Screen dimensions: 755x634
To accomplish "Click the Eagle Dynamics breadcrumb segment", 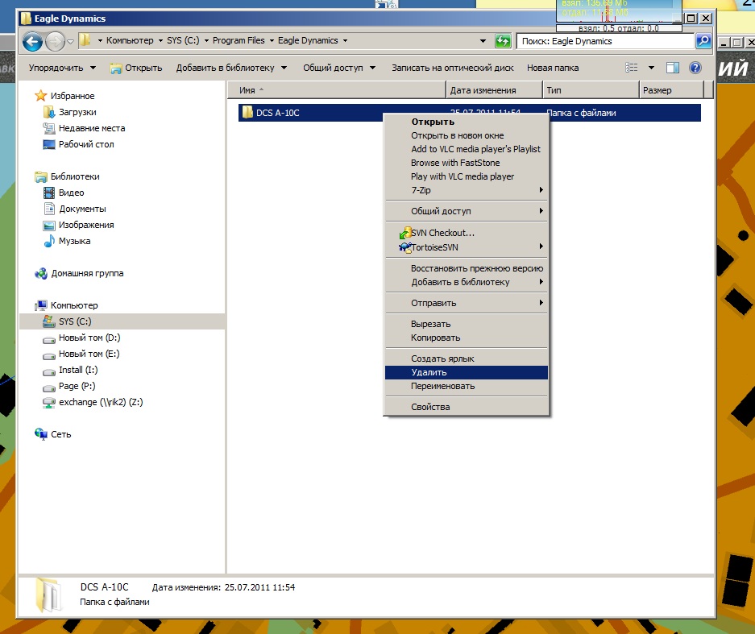I will click(x=308, y=40).
